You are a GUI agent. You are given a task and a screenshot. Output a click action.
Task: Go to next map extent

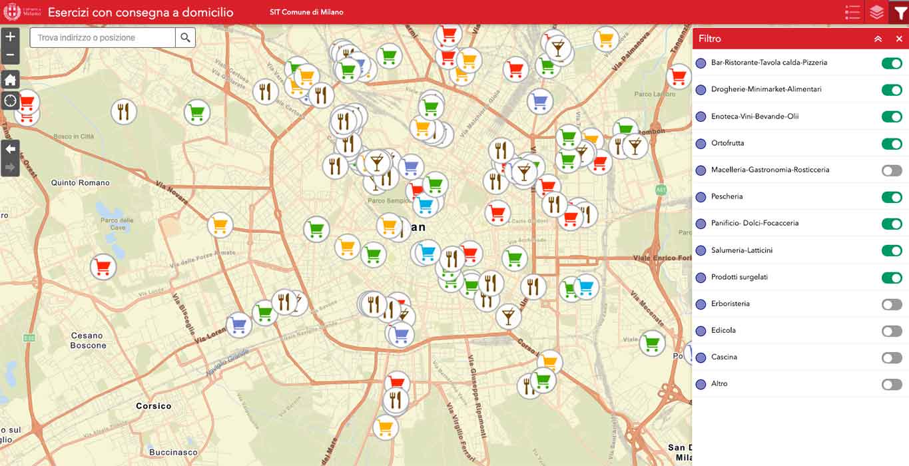click(10, 167)
